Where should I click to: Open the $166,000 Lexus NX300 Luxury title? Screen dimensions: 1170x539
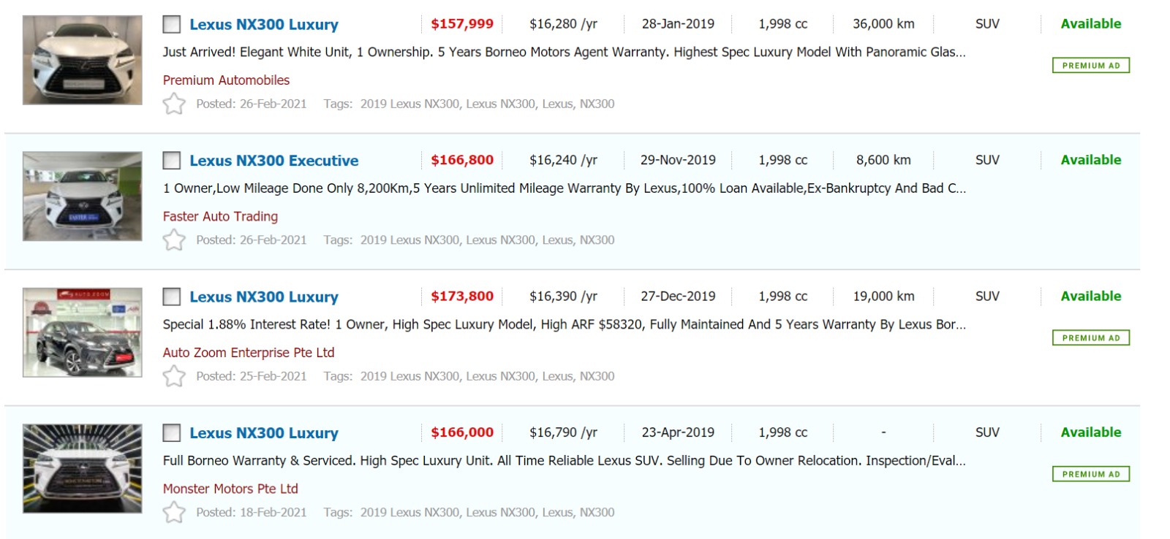coord(263,433)
